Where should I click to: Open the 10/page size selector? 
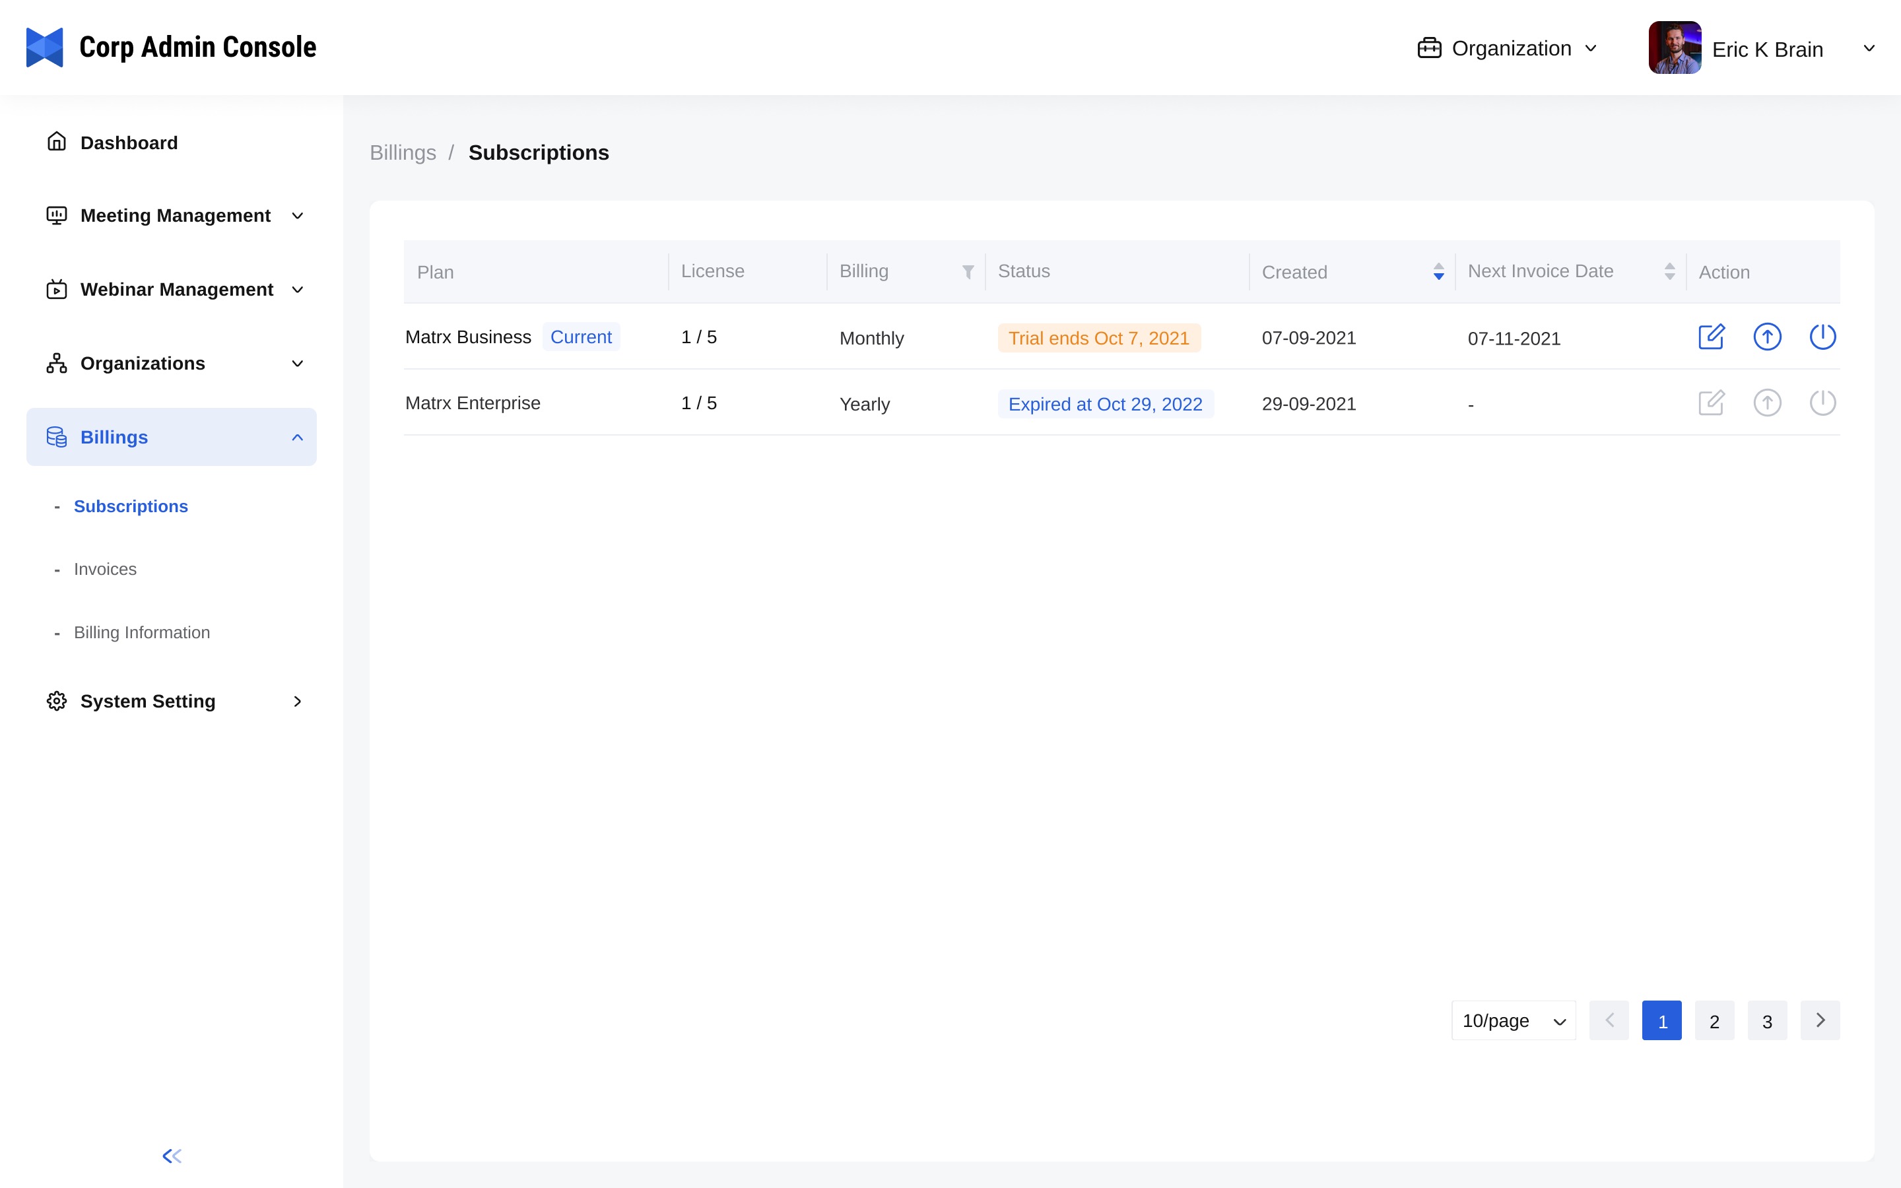(1513, 1020)
